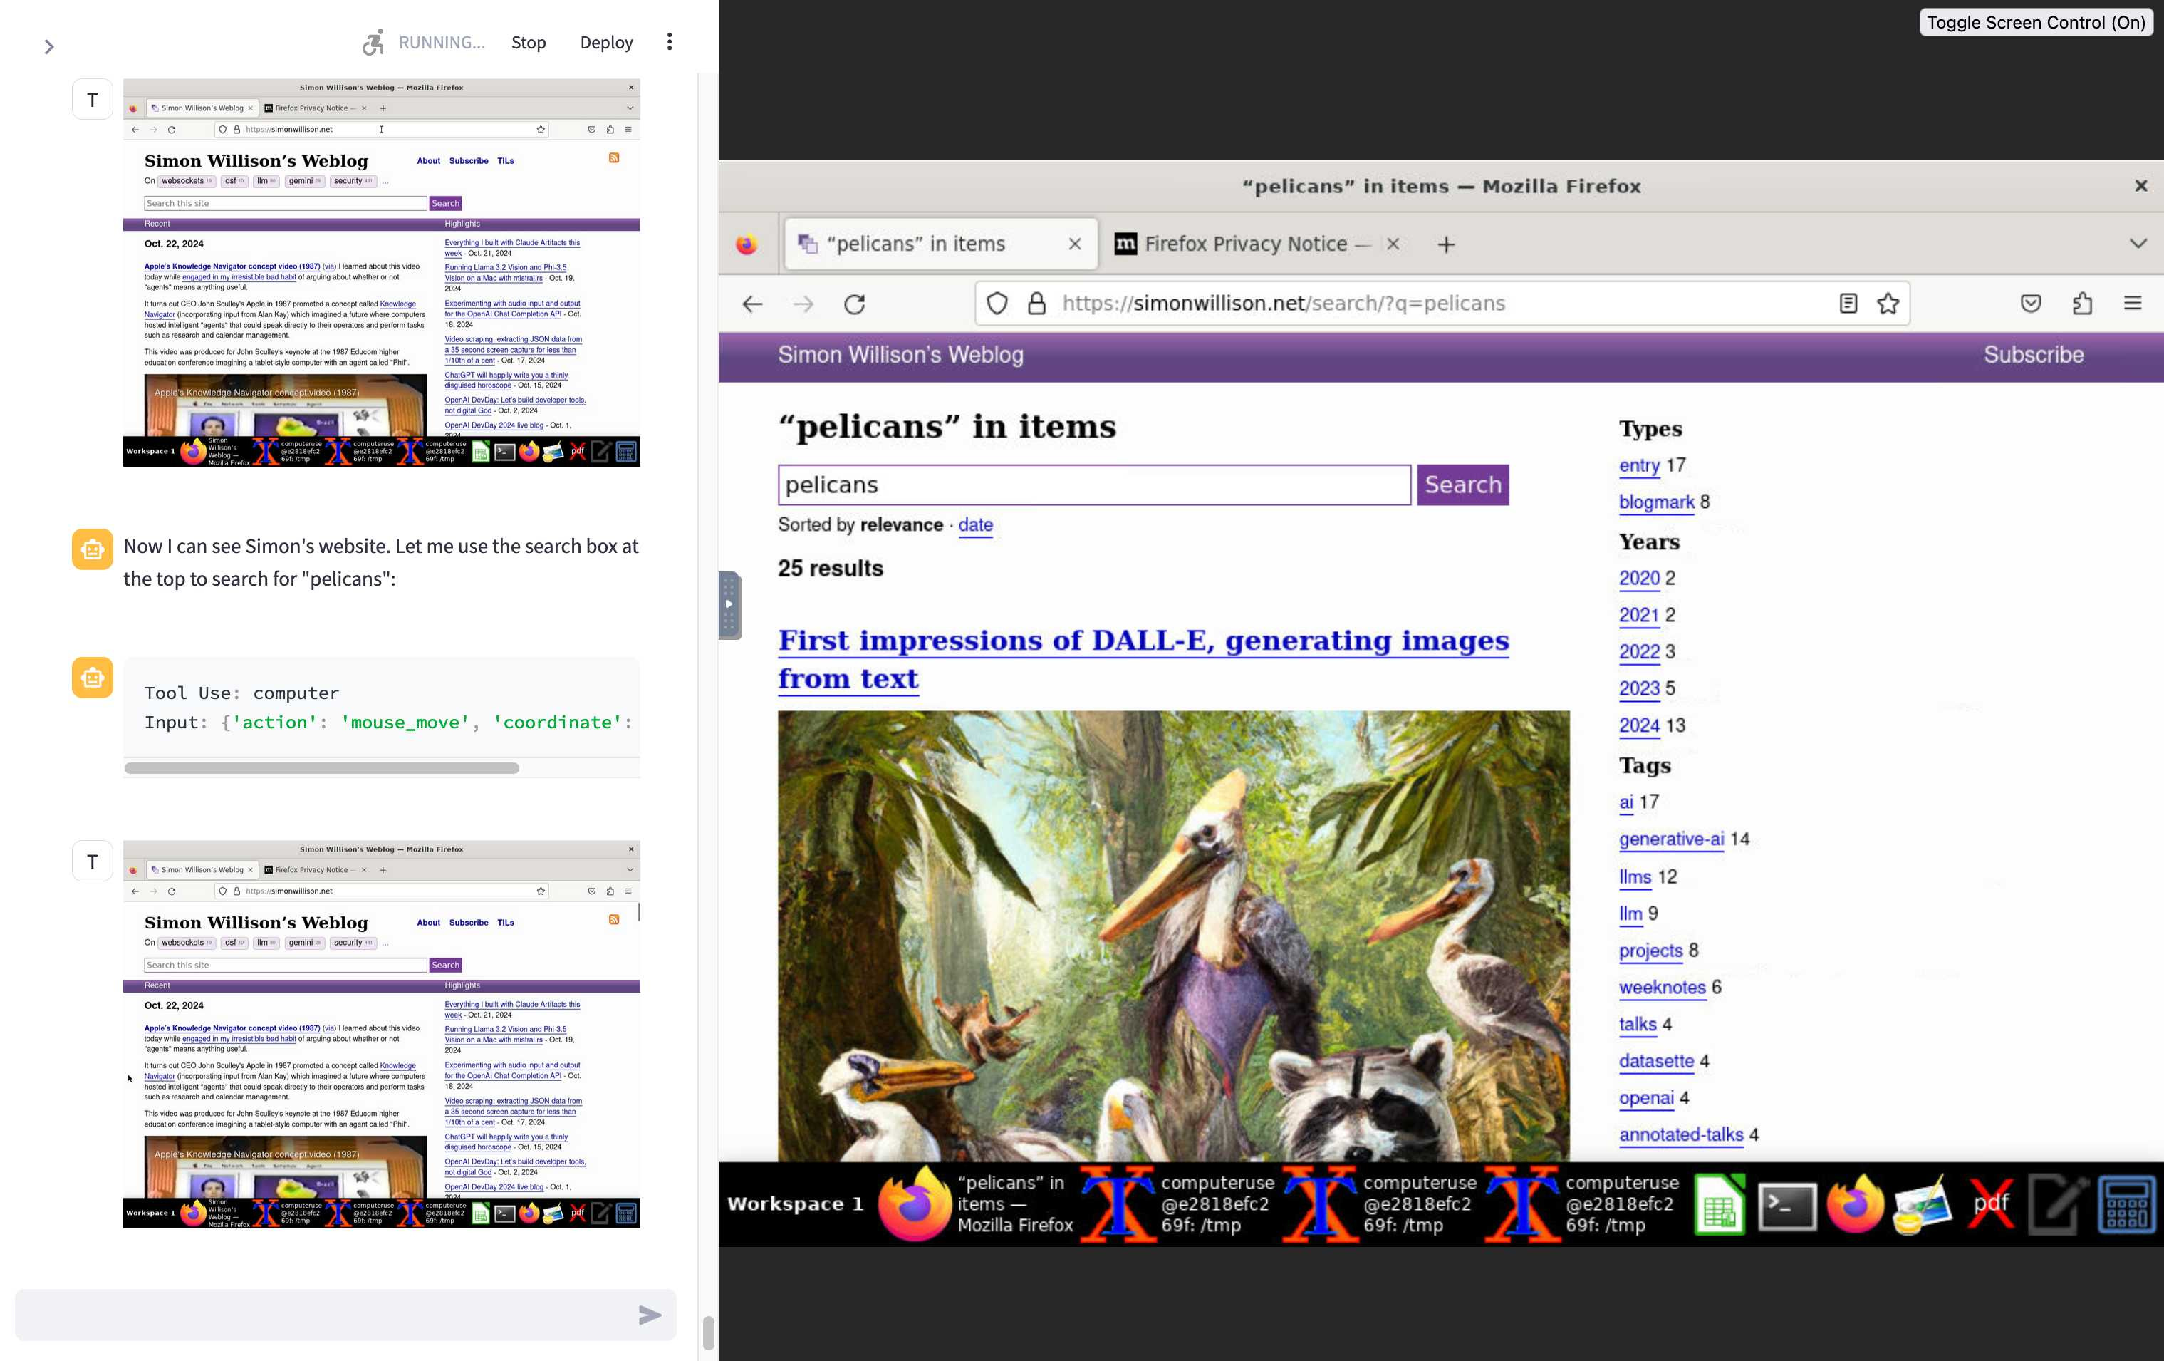Filter by the openai tag

(x=1645, y=1097)
